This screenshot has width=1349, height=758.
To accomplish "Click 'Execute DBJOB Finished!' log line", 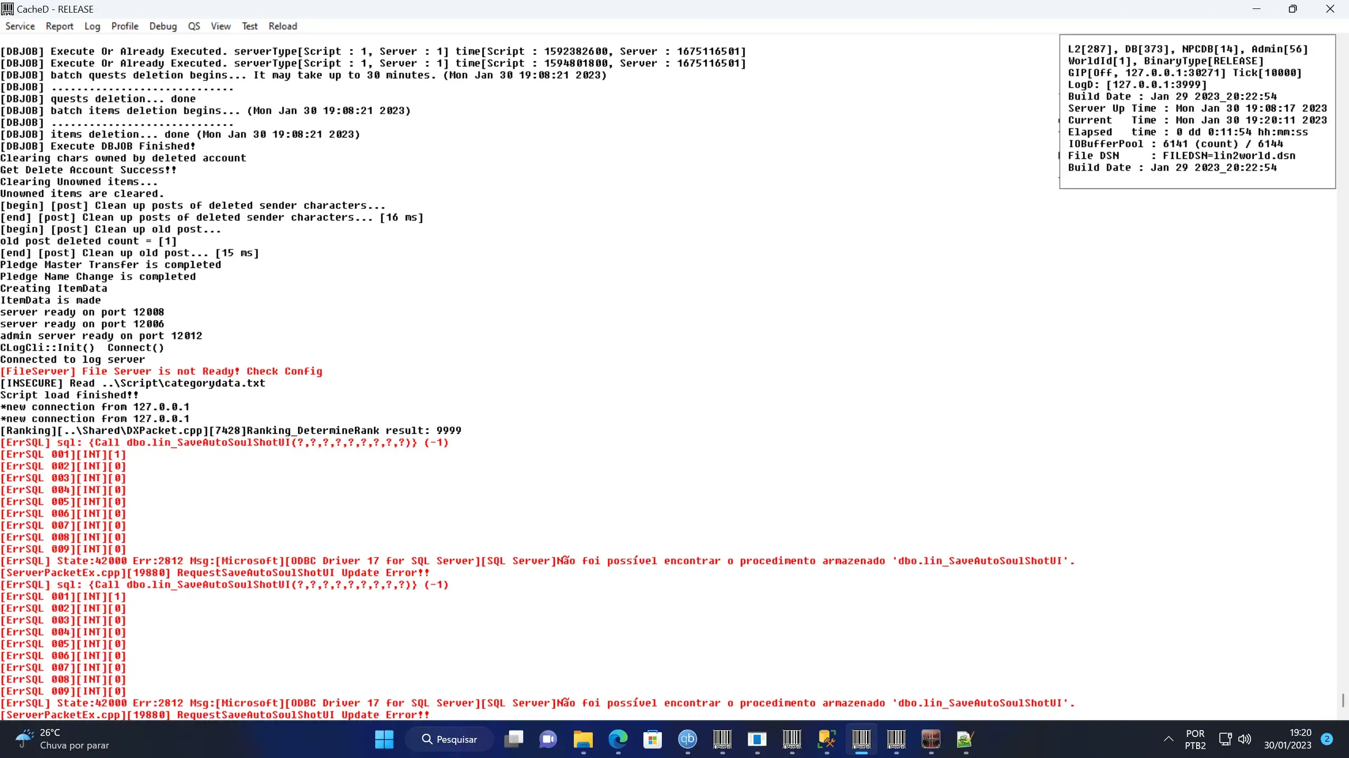I will (98, 146).
